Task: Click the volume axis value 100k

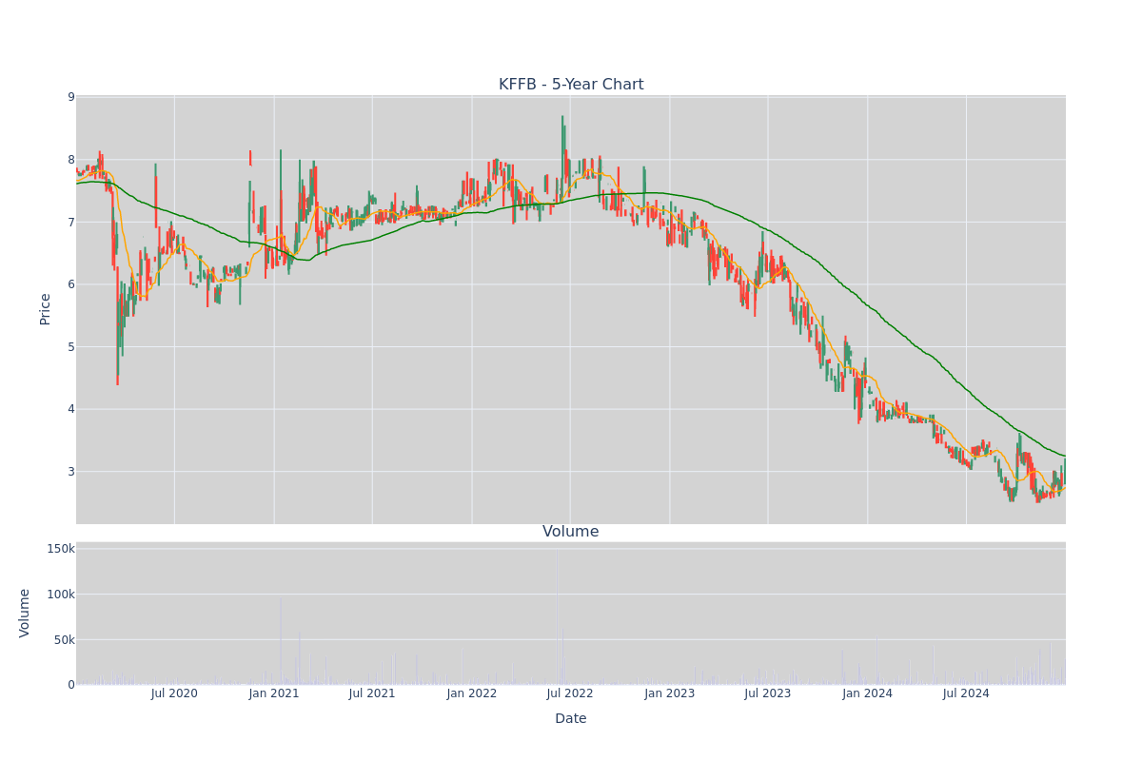Action: coord(61,595)
